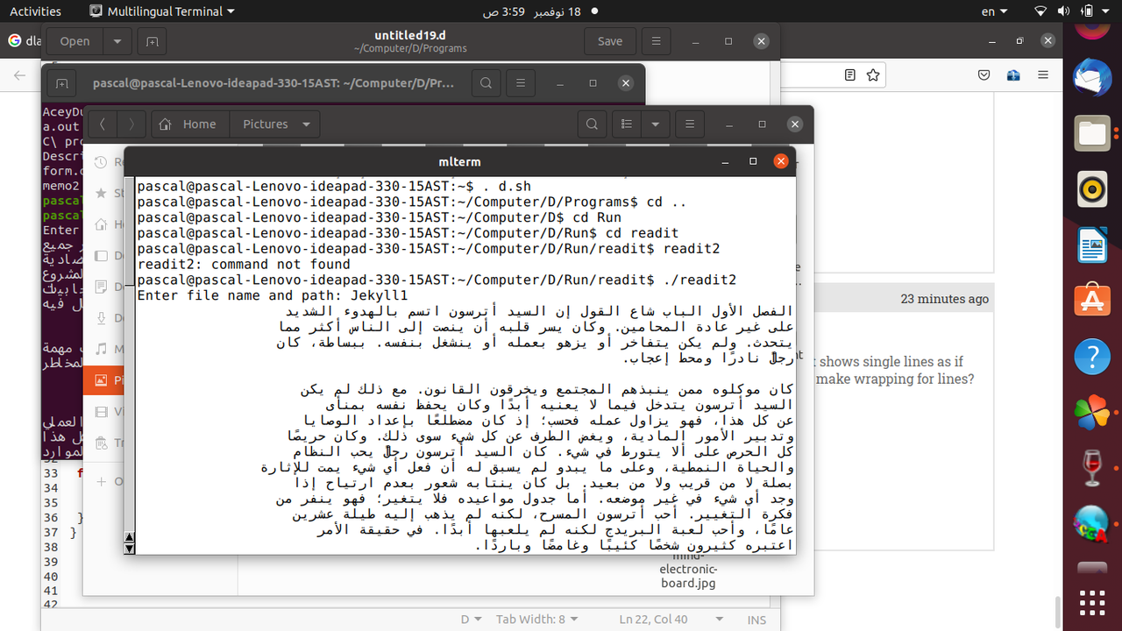Open the terminal window hamburger menu
The height and width of the screenshot is (631, 1122).
click(x=520, y=83)
